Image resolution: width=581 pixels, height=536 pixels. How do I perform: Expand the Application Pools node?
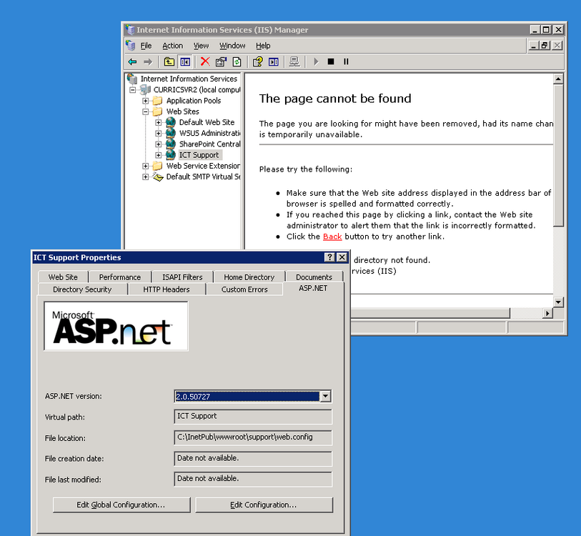(145, 101)
